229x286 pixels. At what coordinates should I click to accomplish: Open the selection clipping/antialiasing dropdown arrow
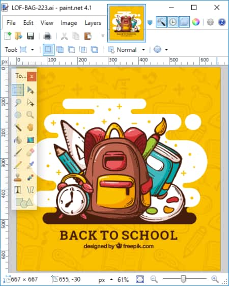166,49
